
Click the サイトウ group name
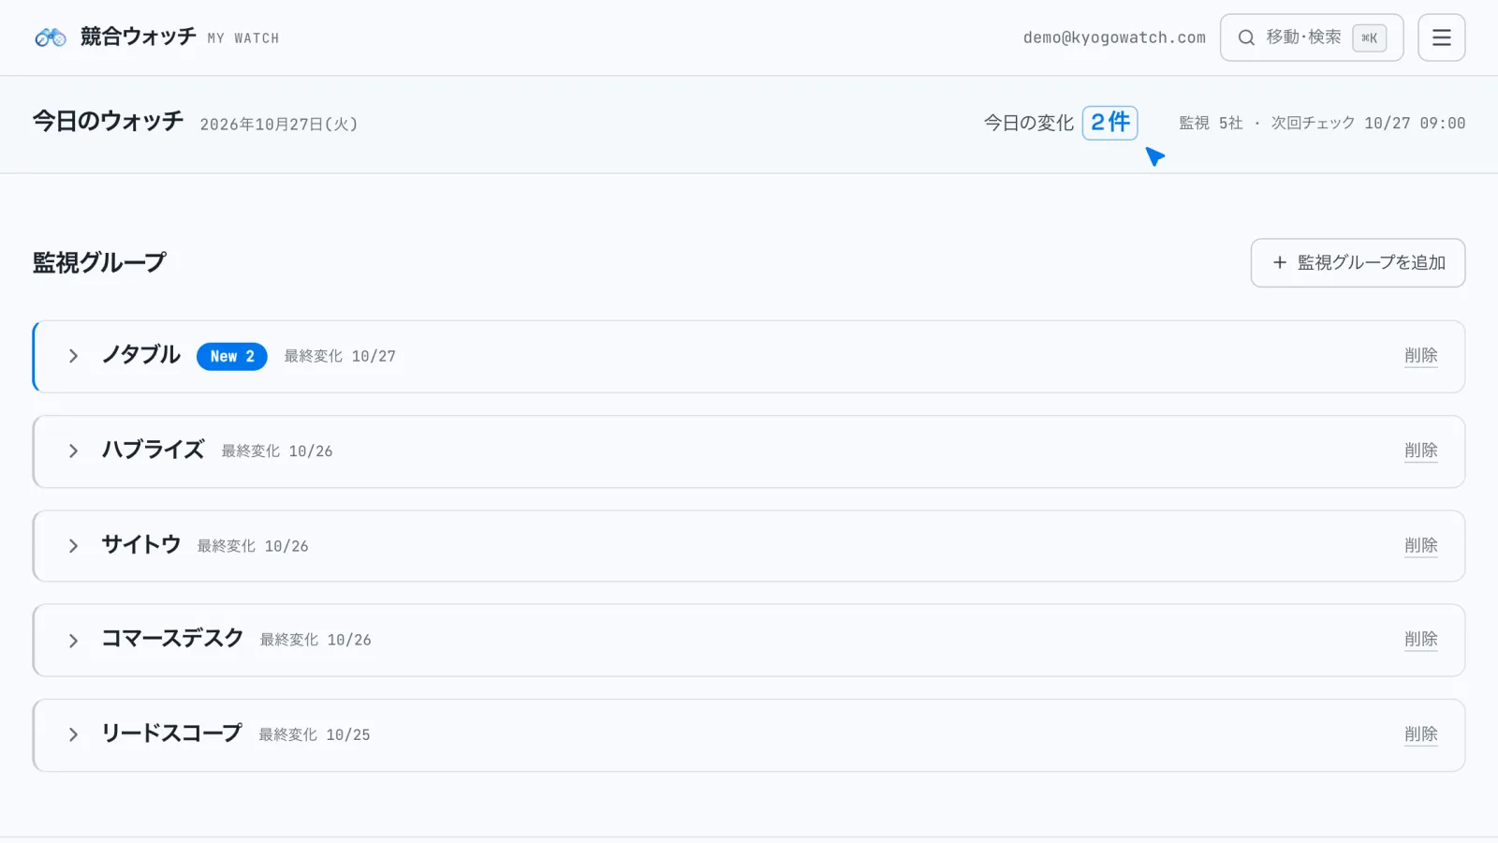coord(140,544)
